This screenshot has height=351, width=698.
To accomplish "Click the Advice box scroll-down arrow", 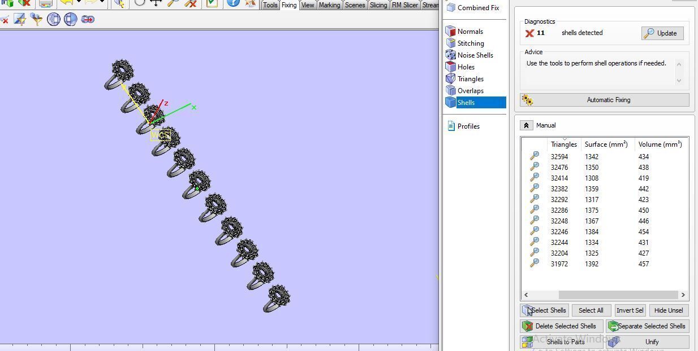I will [679, 80].
